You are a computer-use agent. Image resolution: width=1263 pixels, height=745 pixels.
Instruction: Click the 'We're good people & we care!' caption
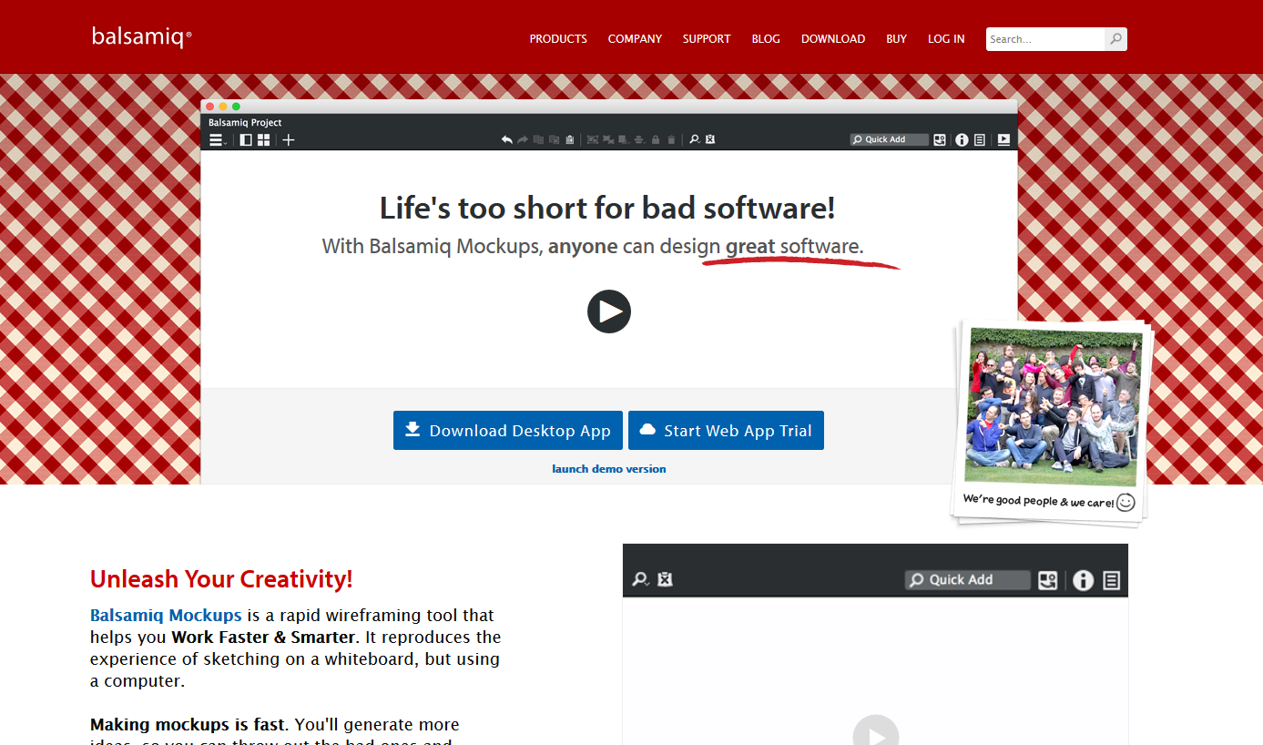point(1038,501)
